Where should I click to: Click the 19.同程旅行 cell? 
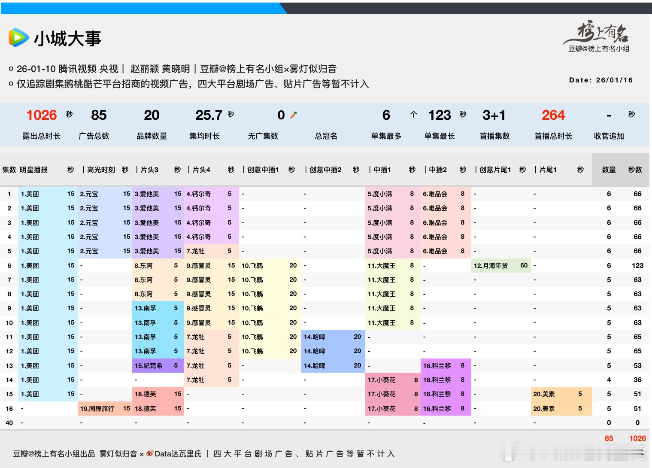(97, 409)
